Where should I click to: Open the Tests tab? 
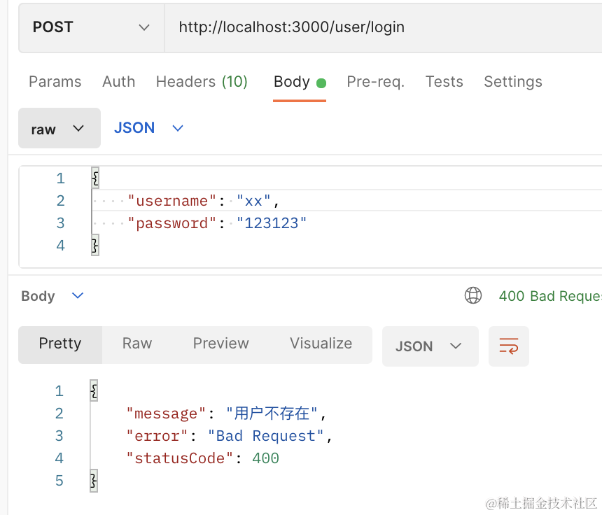point(444,82)
